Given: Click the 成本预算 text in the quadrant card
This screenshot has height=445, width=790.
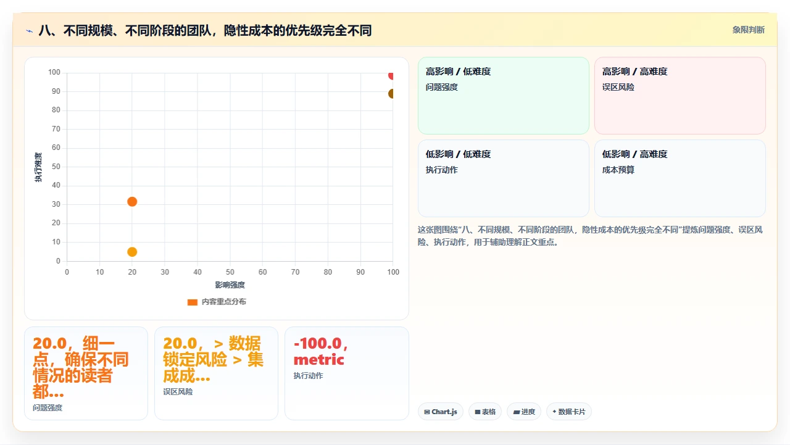Looking at the screenshot, I should (618, 170).
